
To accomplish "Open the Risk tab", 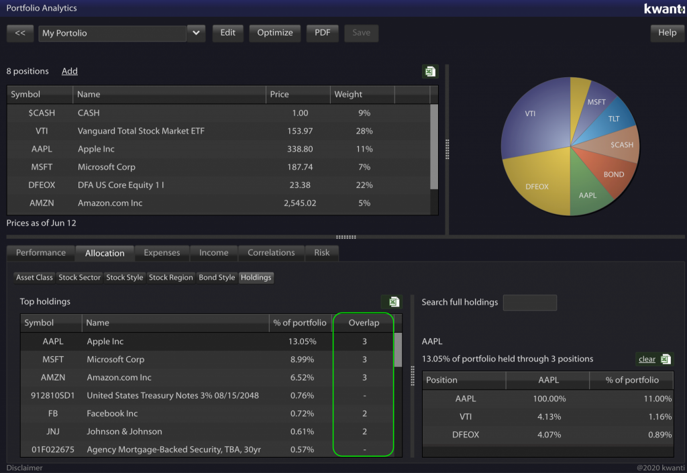I will coord(321,253).
